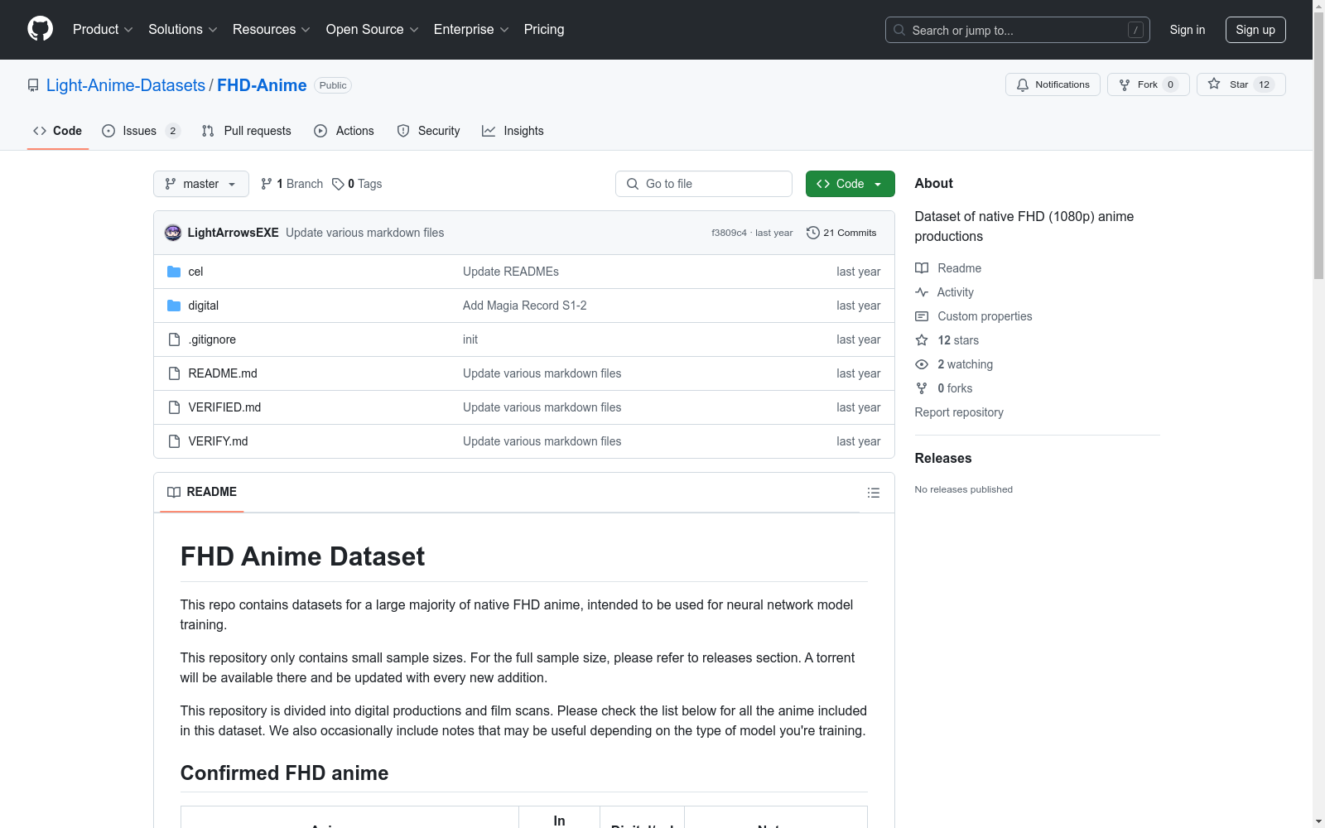Click the magnifier icon in search box
This screenshot has width=1325, height=828.
(899, 30)
